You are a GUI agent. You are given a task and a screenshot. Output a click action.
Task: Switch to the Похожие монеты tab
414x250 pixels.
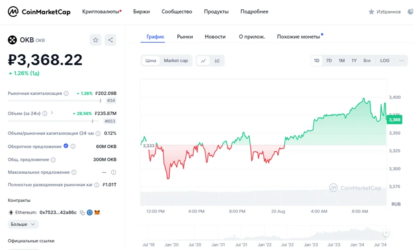pyautogui.click(x=298, y=36)
